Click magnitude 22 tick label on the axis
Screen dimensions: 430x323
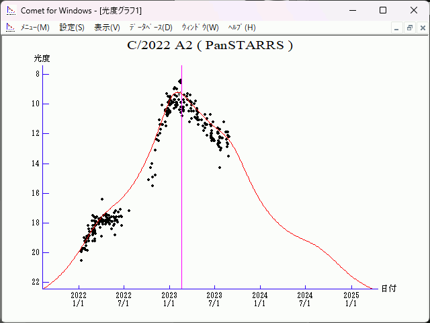(36, 283)
